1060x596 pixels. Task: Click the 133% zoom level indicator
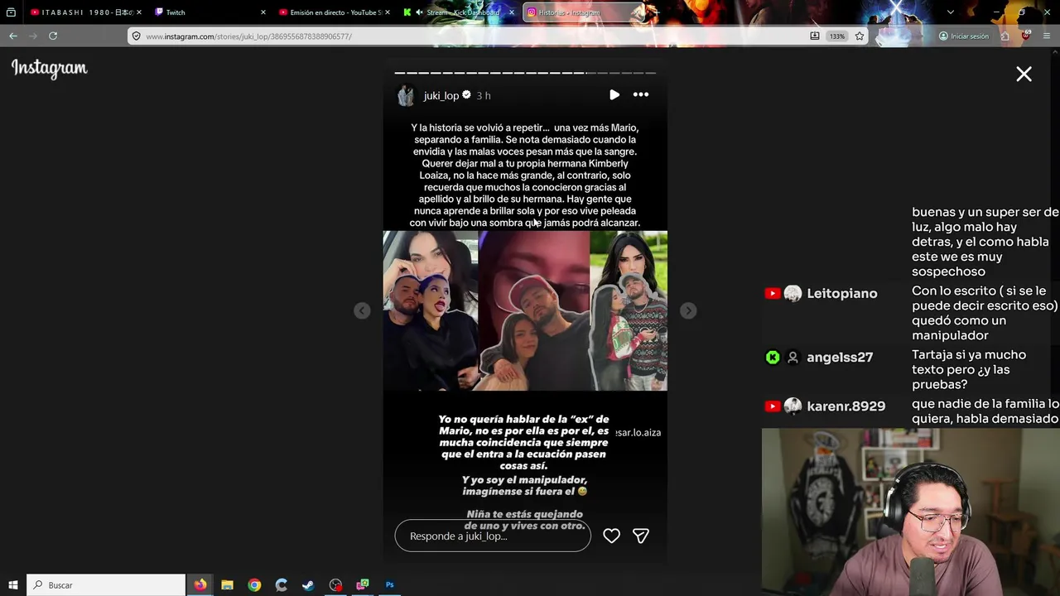[x=837, y=36]
